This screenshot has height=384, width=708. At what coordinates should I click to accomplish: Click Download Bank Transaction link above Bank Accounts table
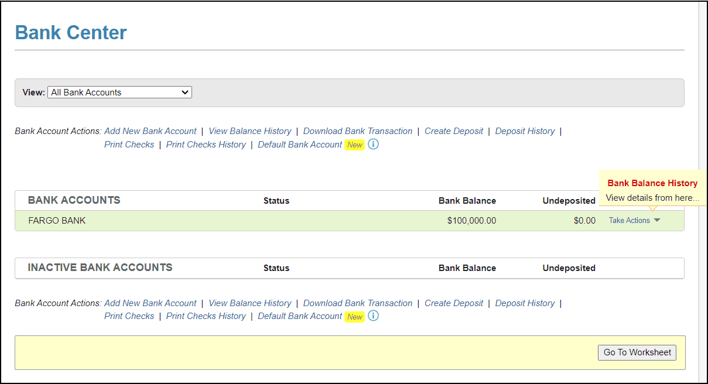pos(358,131)
